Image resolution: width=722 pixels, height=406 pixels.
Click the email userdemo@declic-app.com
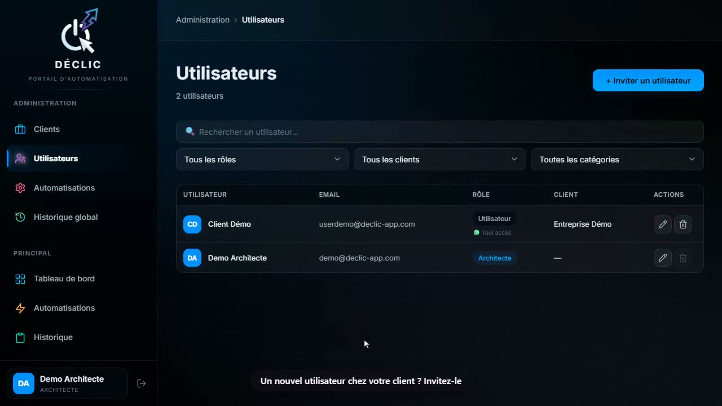[367, 224]
